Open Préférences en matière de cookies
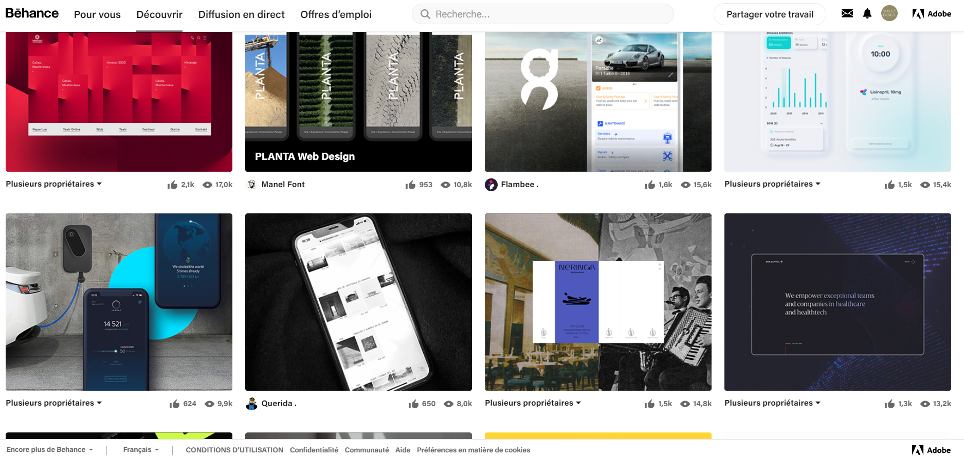Image resolution: width=964 pixels, height=456 pixels. [474, 450]
